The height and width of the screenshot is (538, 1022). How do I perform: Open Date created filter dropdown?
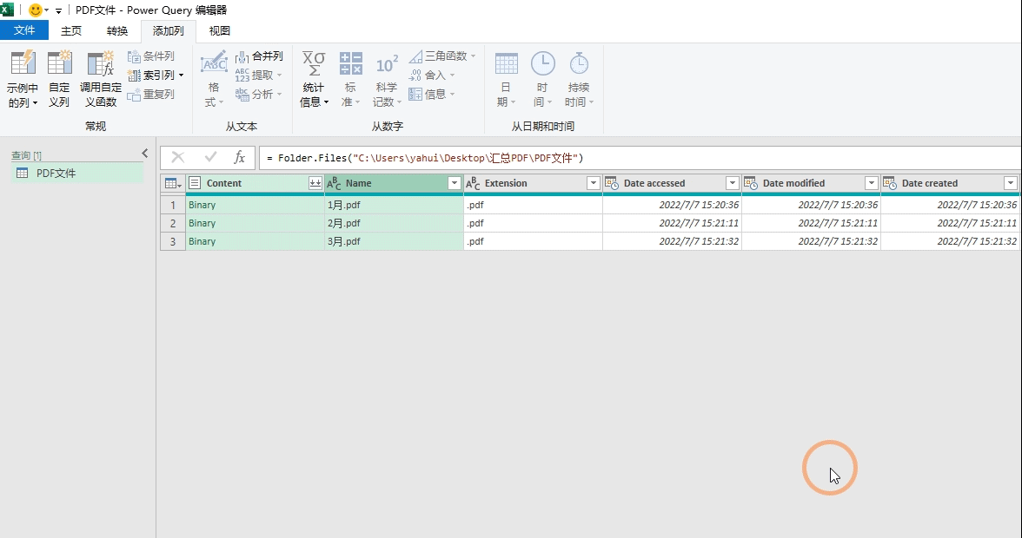pyautogui.click(x=1010, y=183)
